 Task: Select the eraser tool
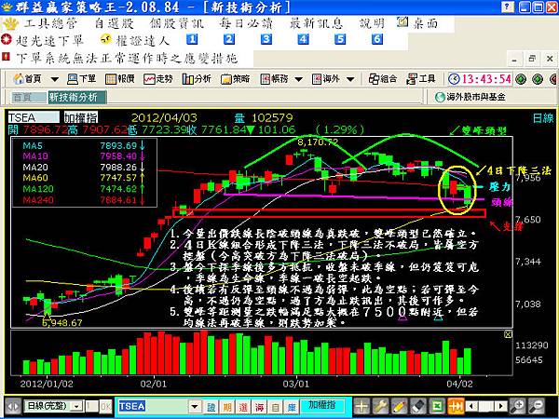pos(418,406)
